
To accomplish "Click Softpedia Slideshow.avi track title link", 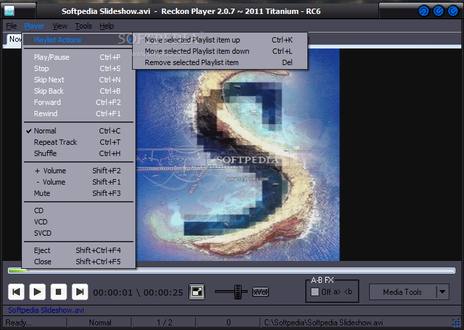I will point(46,310).
